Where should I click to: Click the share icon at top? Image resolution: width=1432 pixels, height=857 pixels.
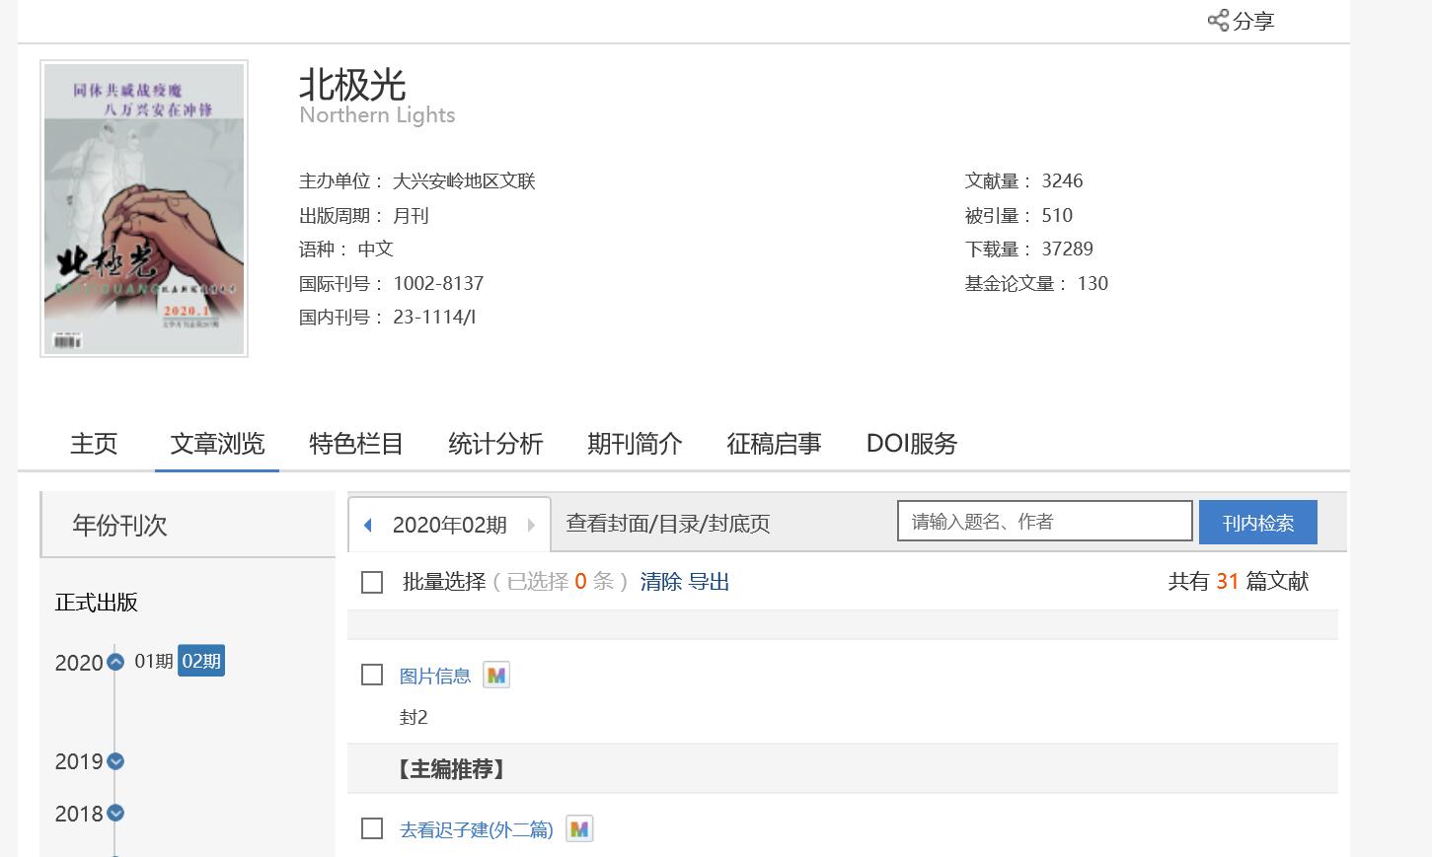[x=1219, y=21]
